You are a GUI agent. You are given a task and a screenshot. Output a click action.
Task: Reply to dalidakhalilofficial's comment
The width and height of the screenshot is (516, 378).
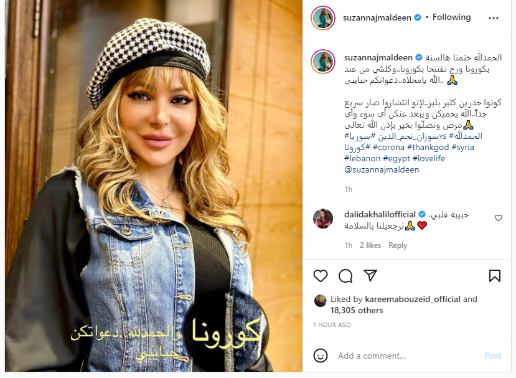[x=398, y=245]
